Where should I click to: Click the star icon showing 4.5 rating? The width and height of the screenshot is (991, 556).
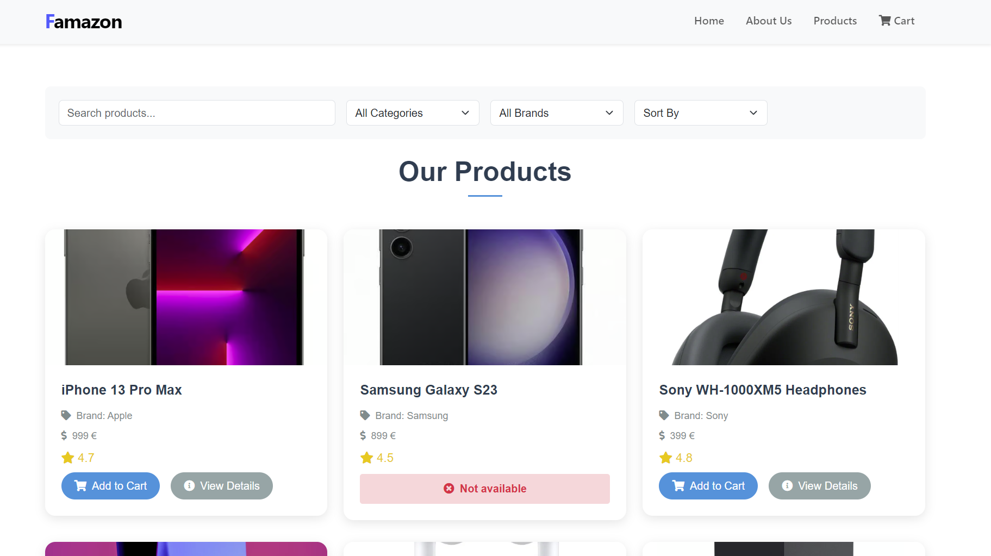(x=366, y=457)
